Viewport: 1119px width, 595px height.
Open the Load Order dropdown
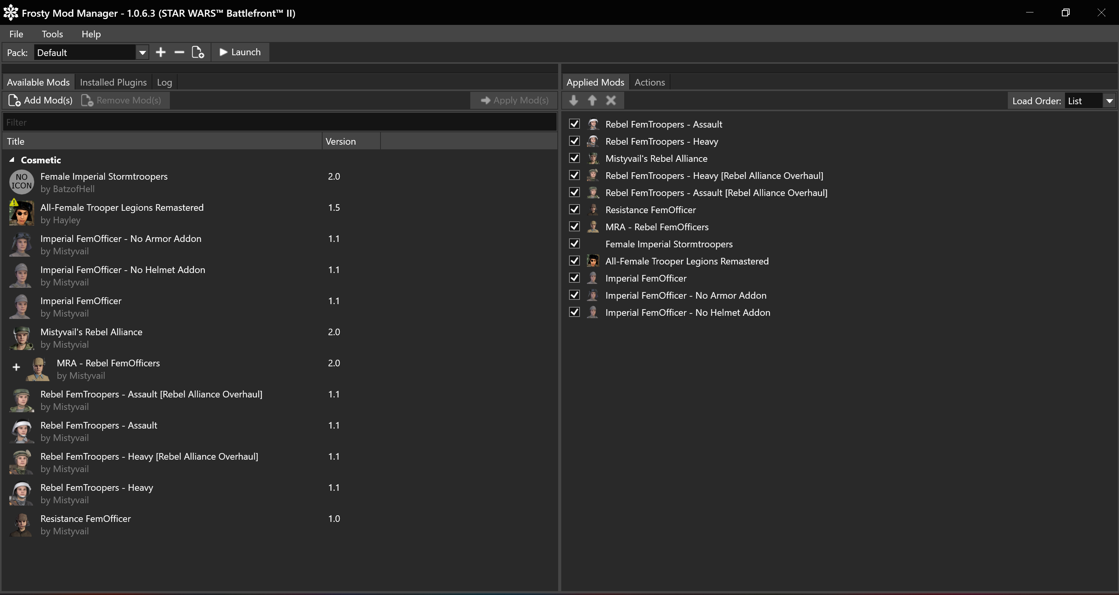[1109, 101]
